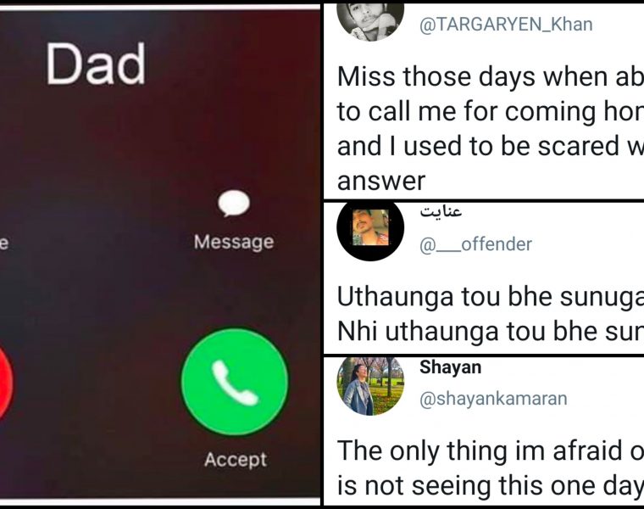This screenshot has height=509, width=644.
Task: Click the Message label text
Action: [234, 242]
